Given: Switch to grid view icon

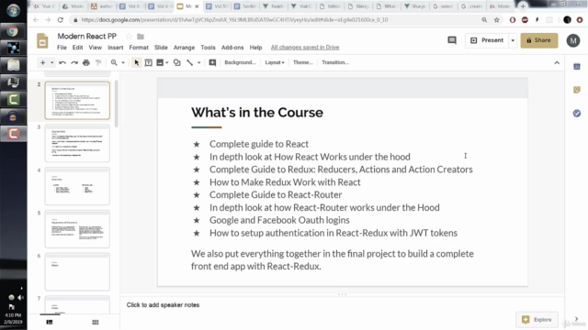Looking at the screenshot, I should (x=96, y=322).
